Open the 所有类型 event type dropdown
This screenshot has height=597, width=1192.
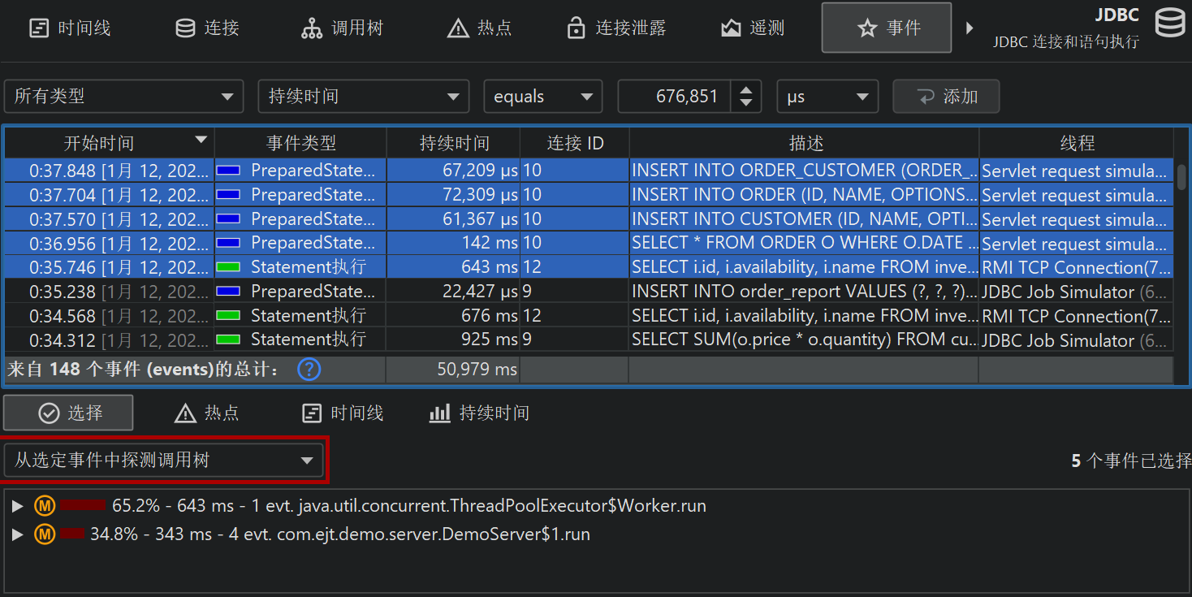point(124,97)
